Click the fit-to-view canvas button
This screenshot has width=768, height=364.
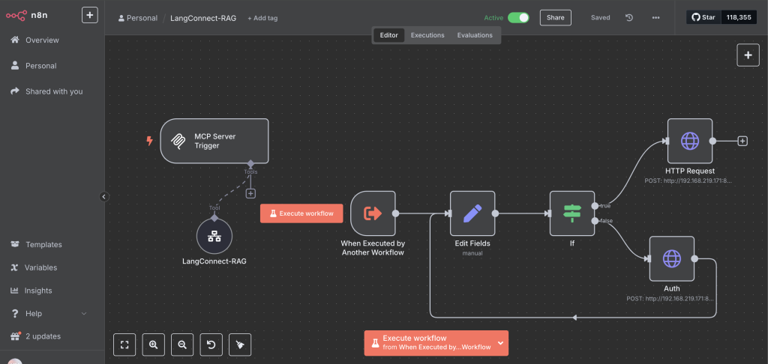[124, 345]
